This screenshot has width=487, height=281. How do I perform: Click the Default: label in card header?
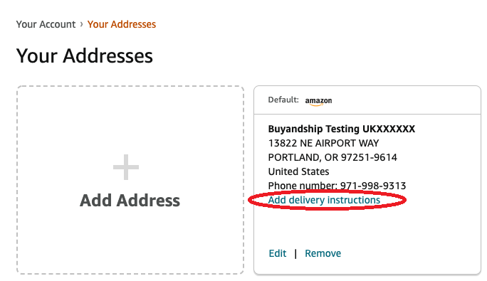[x=283, y=100]
